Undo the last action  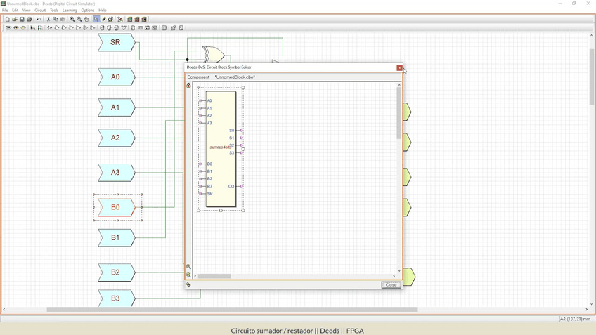39,20
